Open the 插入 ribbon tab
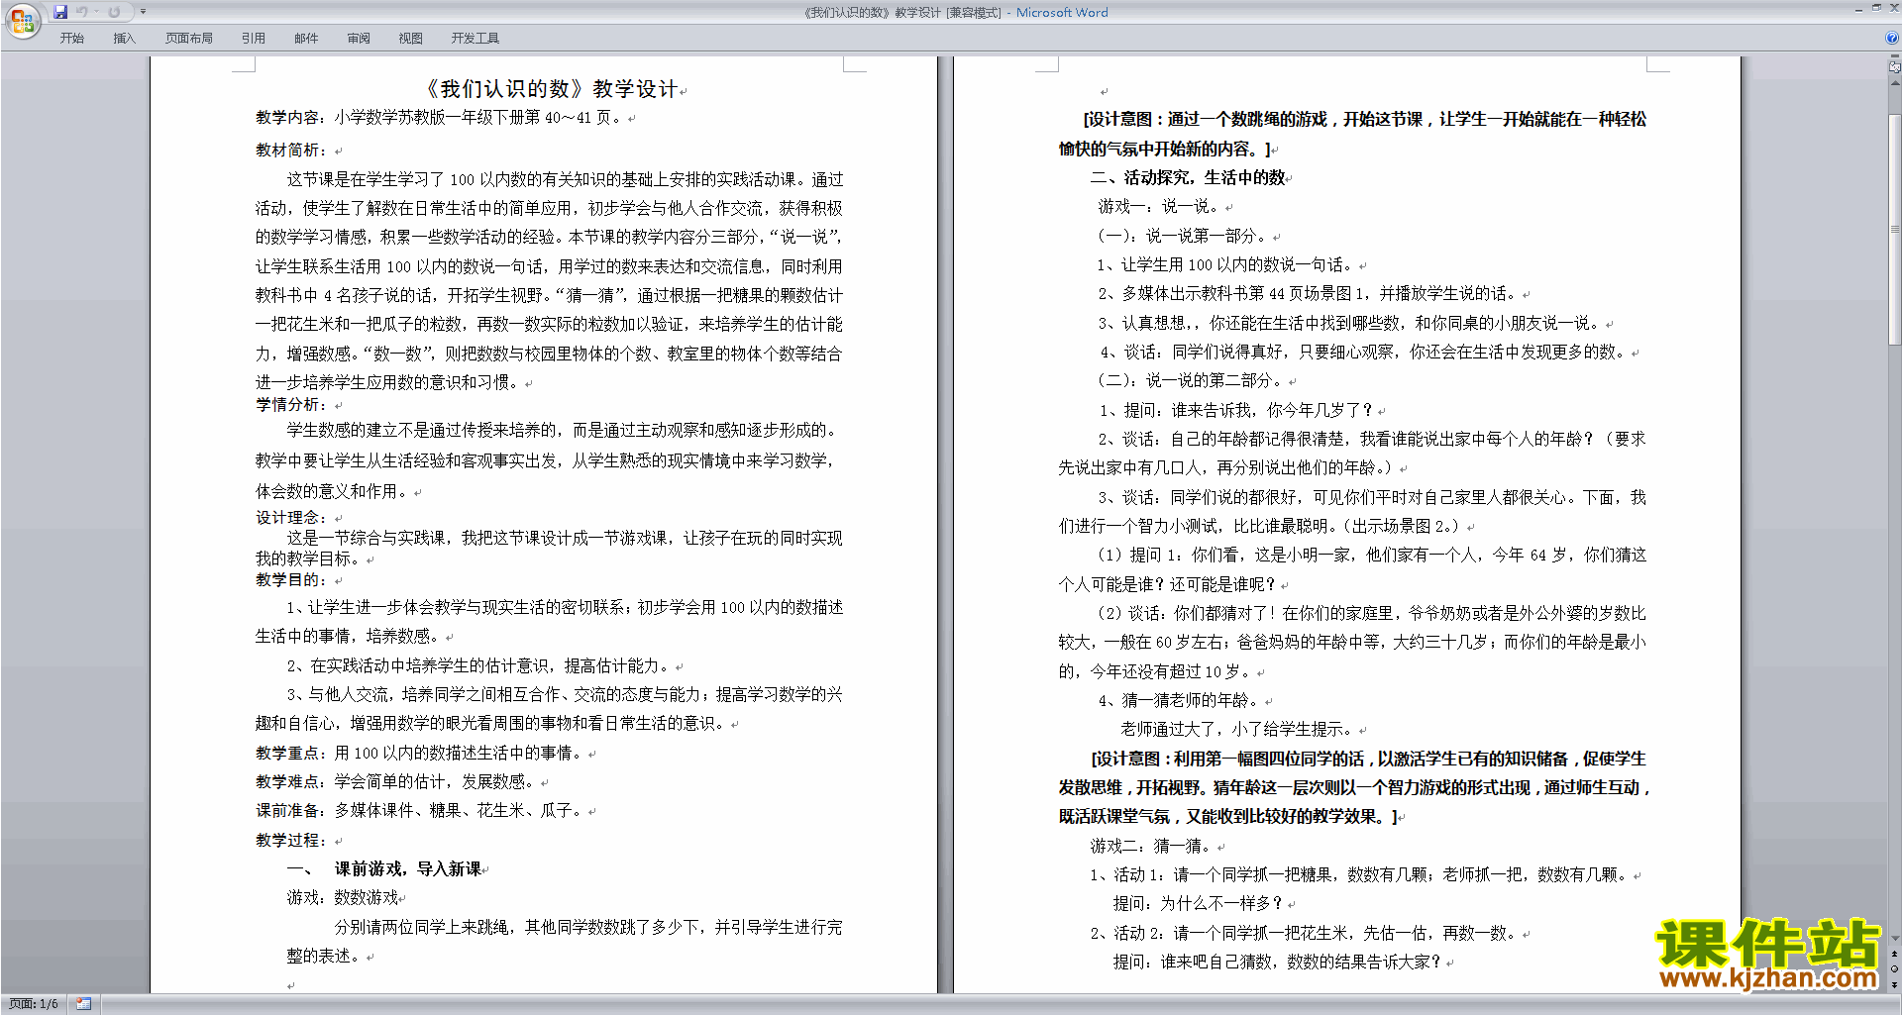This screenshot has height=1015, width=1902. click(124, 38)
